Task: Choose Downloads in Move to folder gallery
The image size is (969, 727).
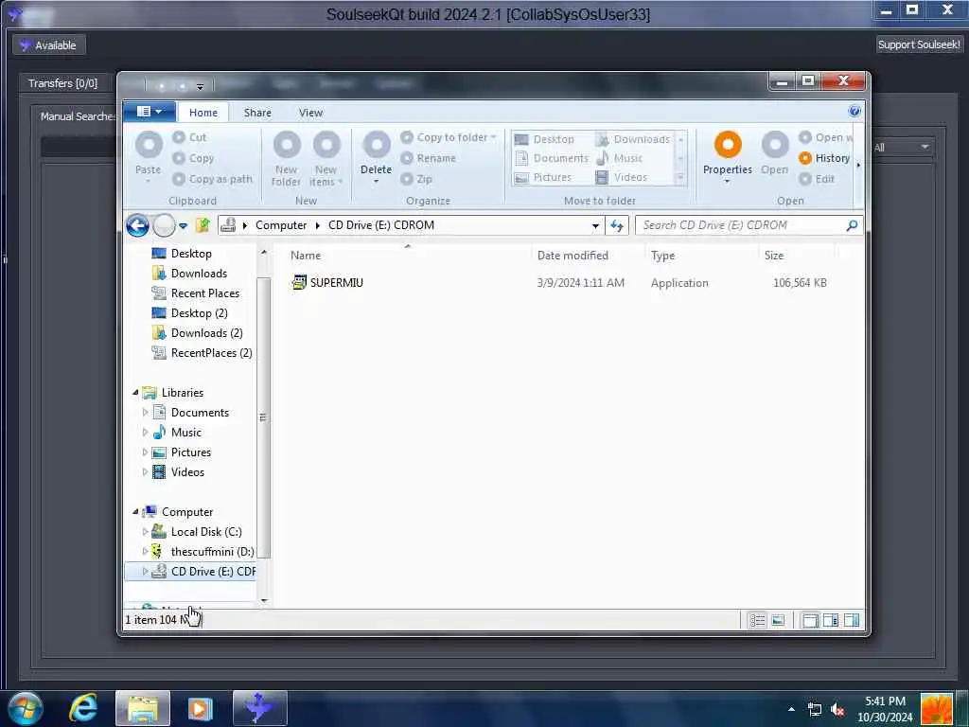Action: tap(633, 139)
